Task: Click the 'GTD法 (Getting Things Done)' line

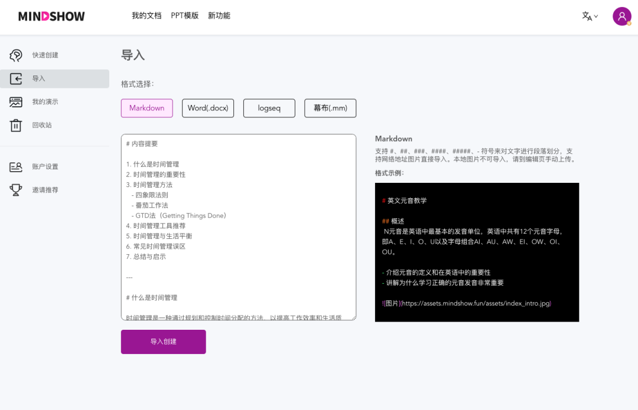Action: tap(178, 216)
